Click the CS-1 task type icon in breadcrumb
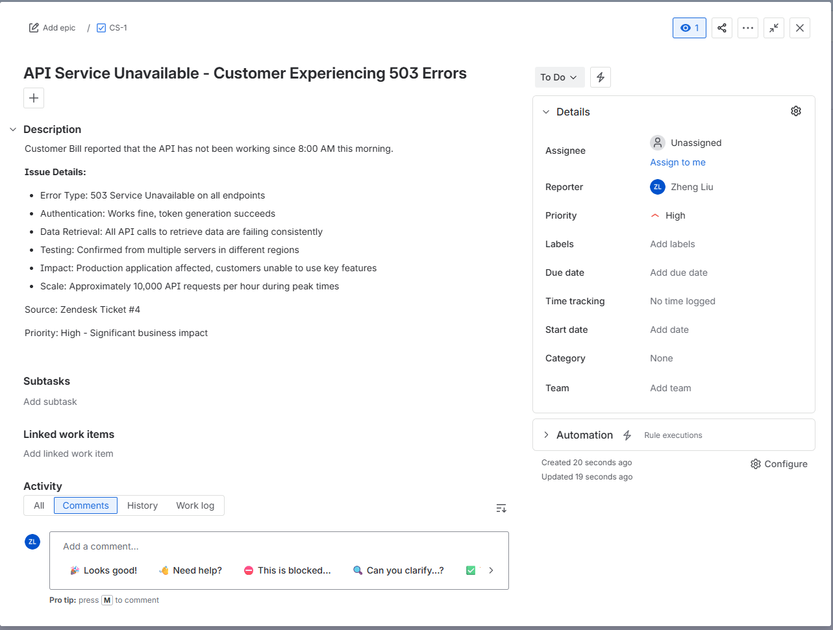The width and height of the screenshot is (833, 630). [x=101, y=27]
